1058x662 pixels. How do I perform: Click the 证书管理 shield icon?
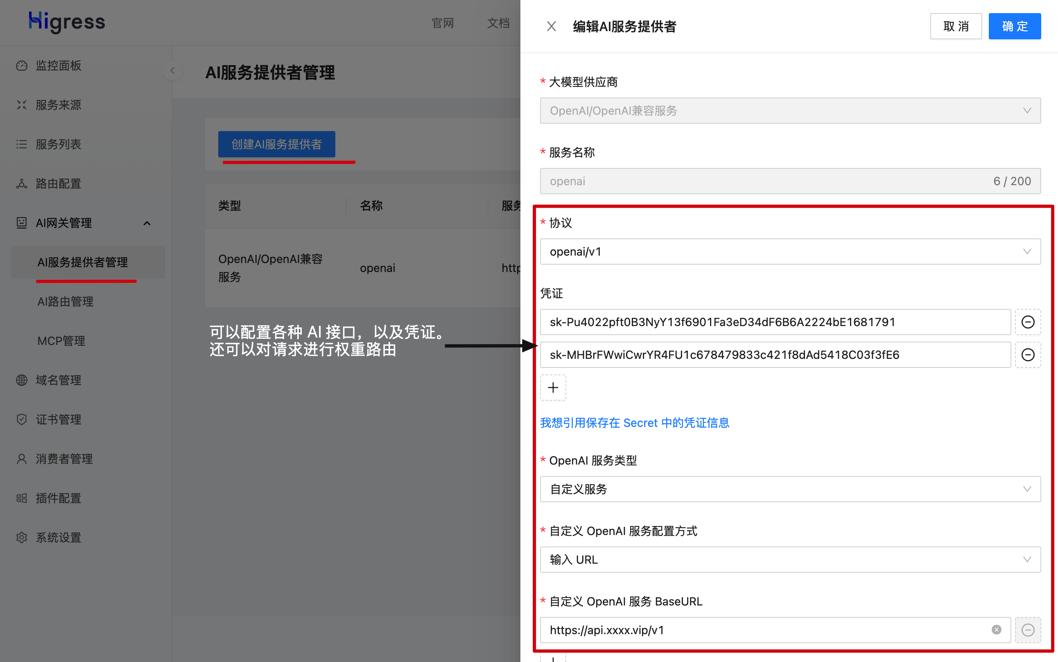click(x=21, y=419)
